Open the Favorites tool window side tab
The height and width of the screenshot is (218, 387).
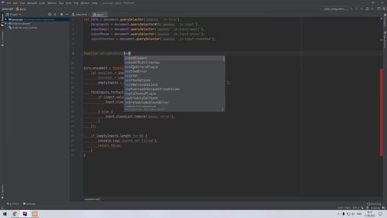pyautogui.click(x=2, y=191)
